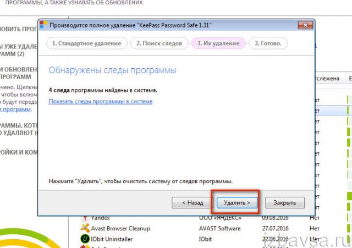Image resolution: width=352 pixels, height=248 pixels.
Task: Select step 2. Поиск следов
Action: point(159,43)
